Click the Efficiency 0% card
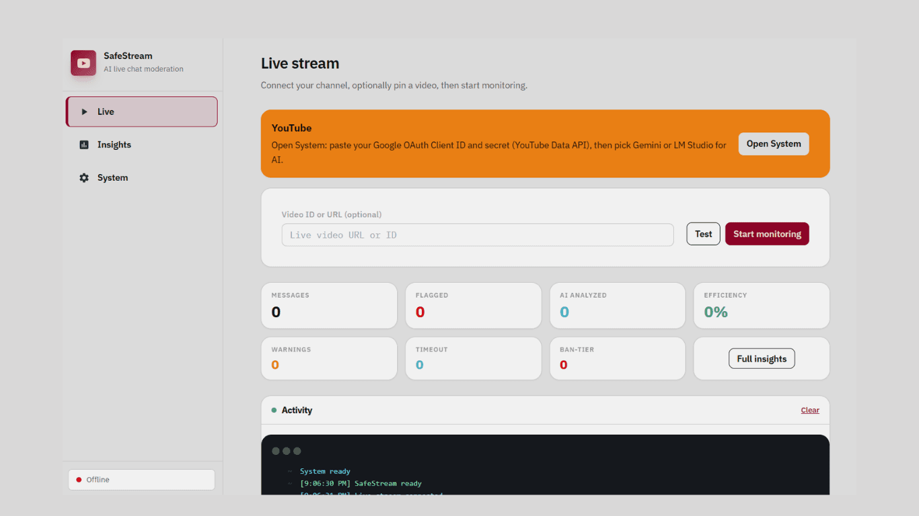 (762, 306)
